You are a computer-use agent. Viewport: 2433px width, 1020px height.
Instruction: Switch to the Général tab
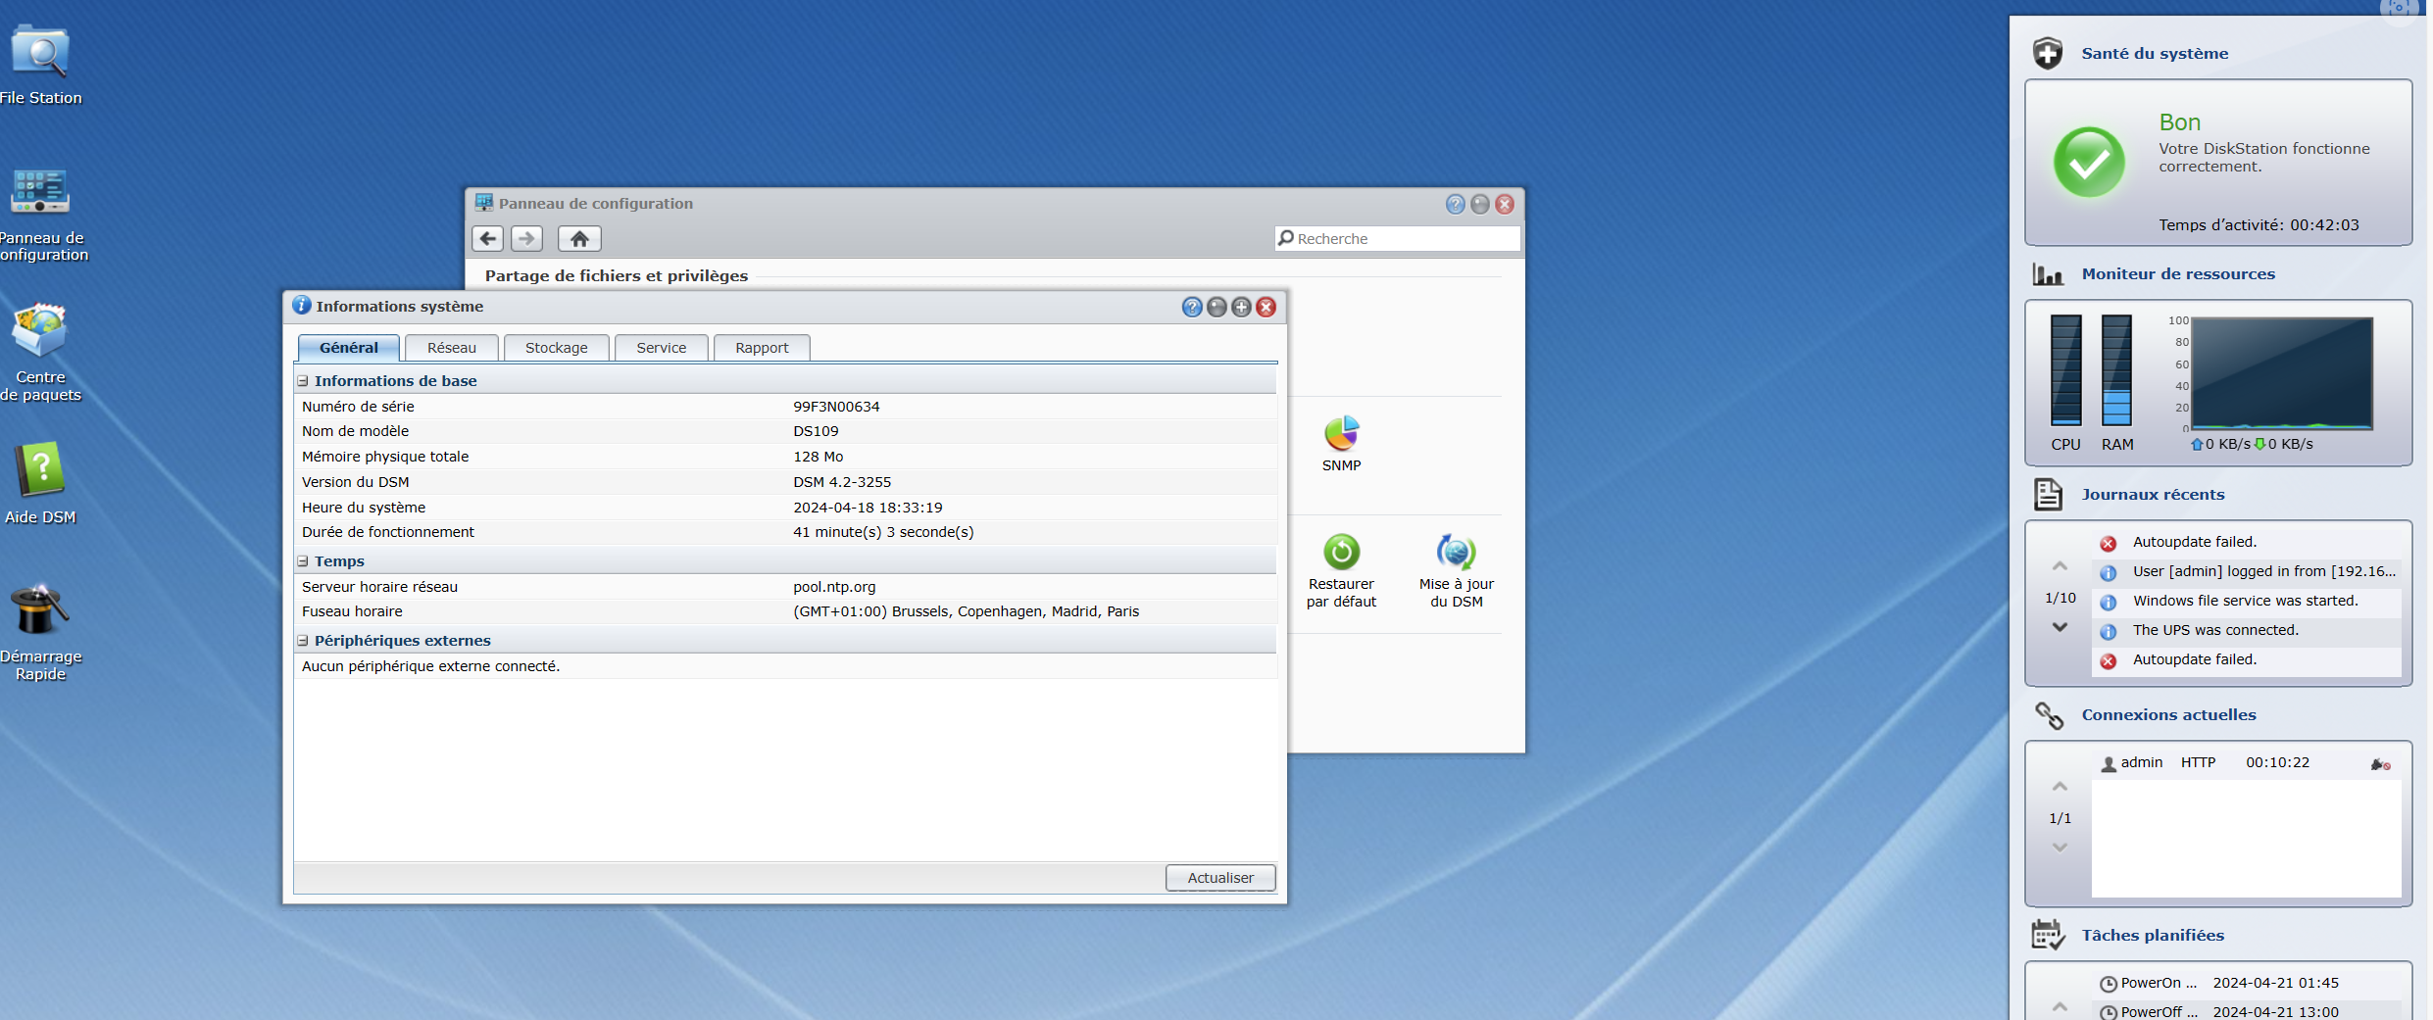[348, 348]
